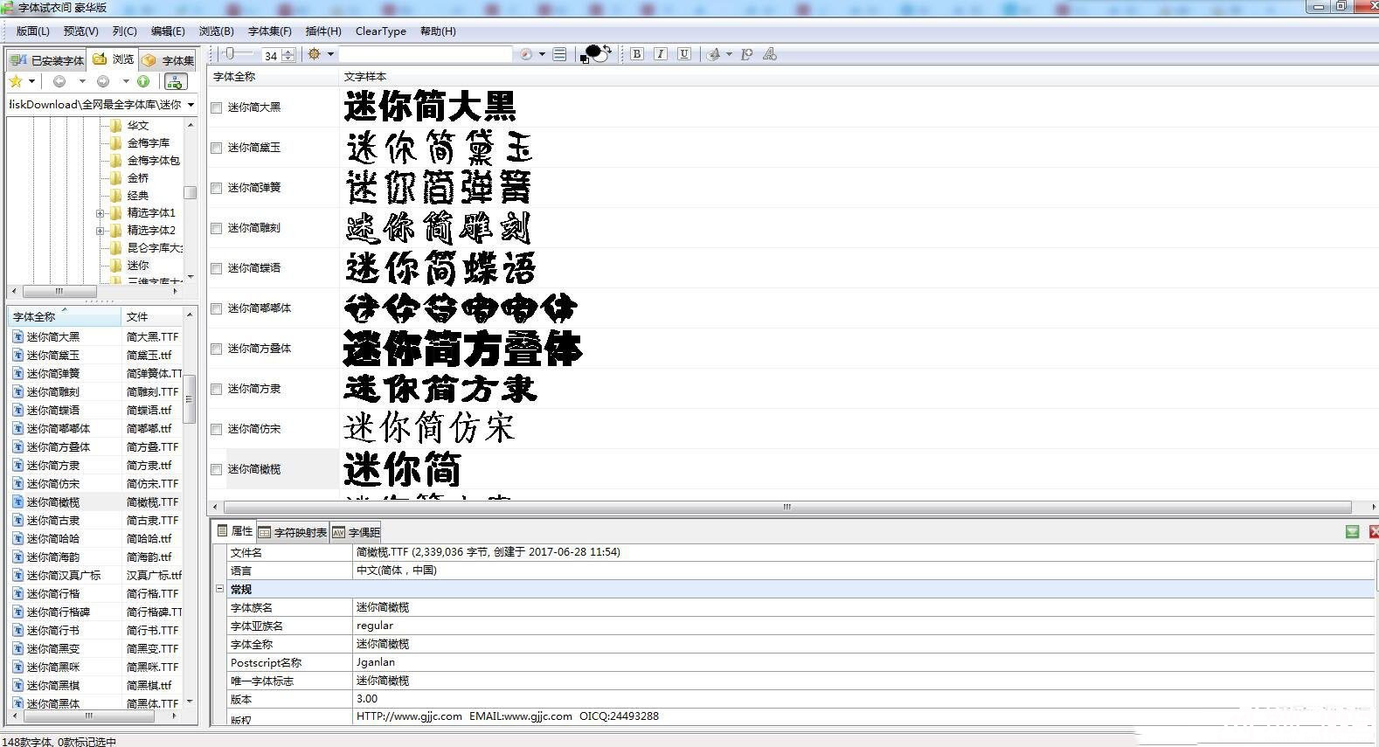Click the foreground black color swatch
This screenshot has width=1379, height=747.
click(x=594, y=53)
